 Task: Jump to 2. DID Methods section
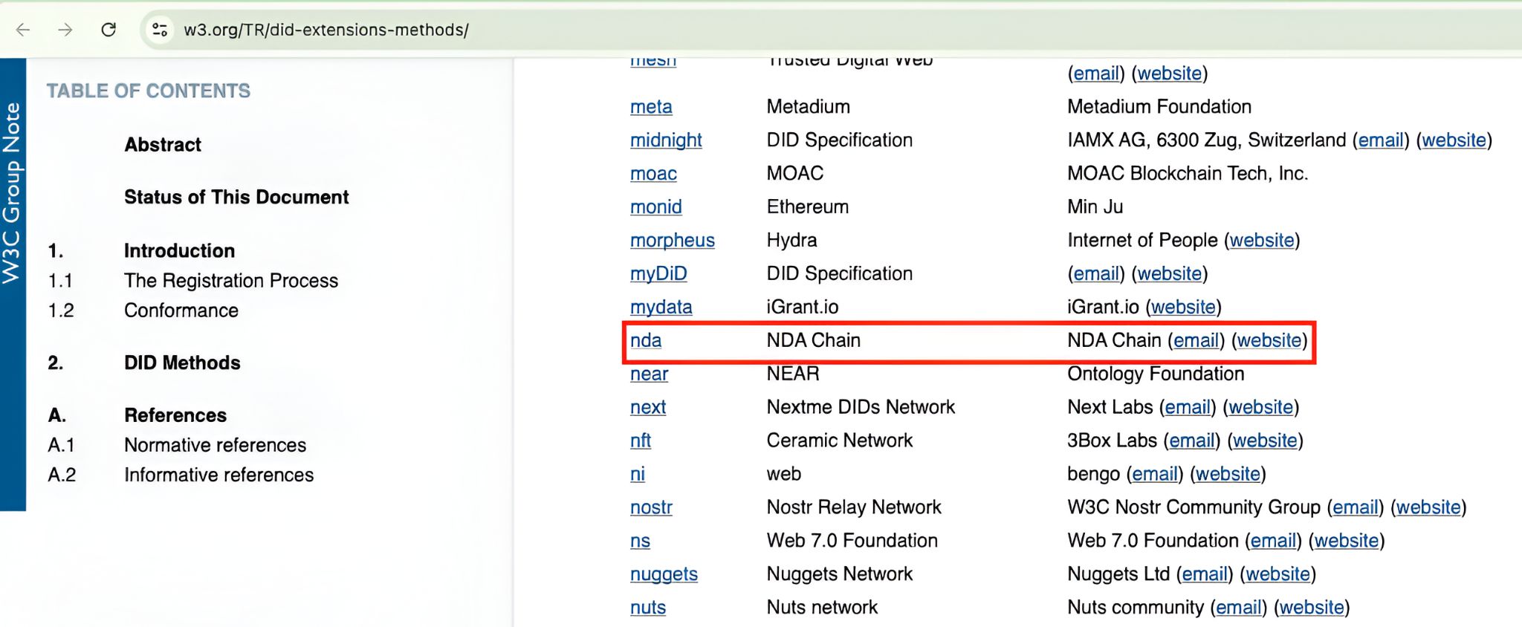[182, 363]
